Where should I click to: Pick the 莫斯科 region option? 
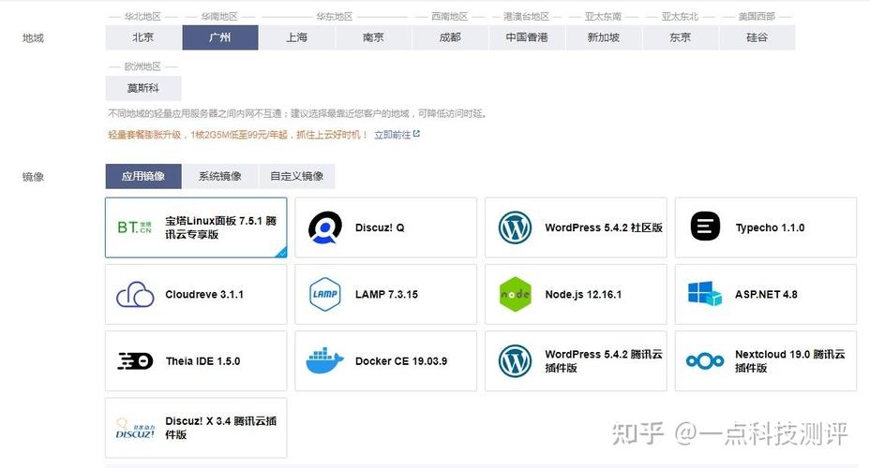(143, 88)
